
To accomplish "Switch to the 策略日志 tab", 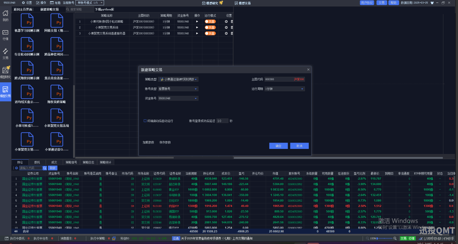I will pyautogui.click(x=88, y=162).
